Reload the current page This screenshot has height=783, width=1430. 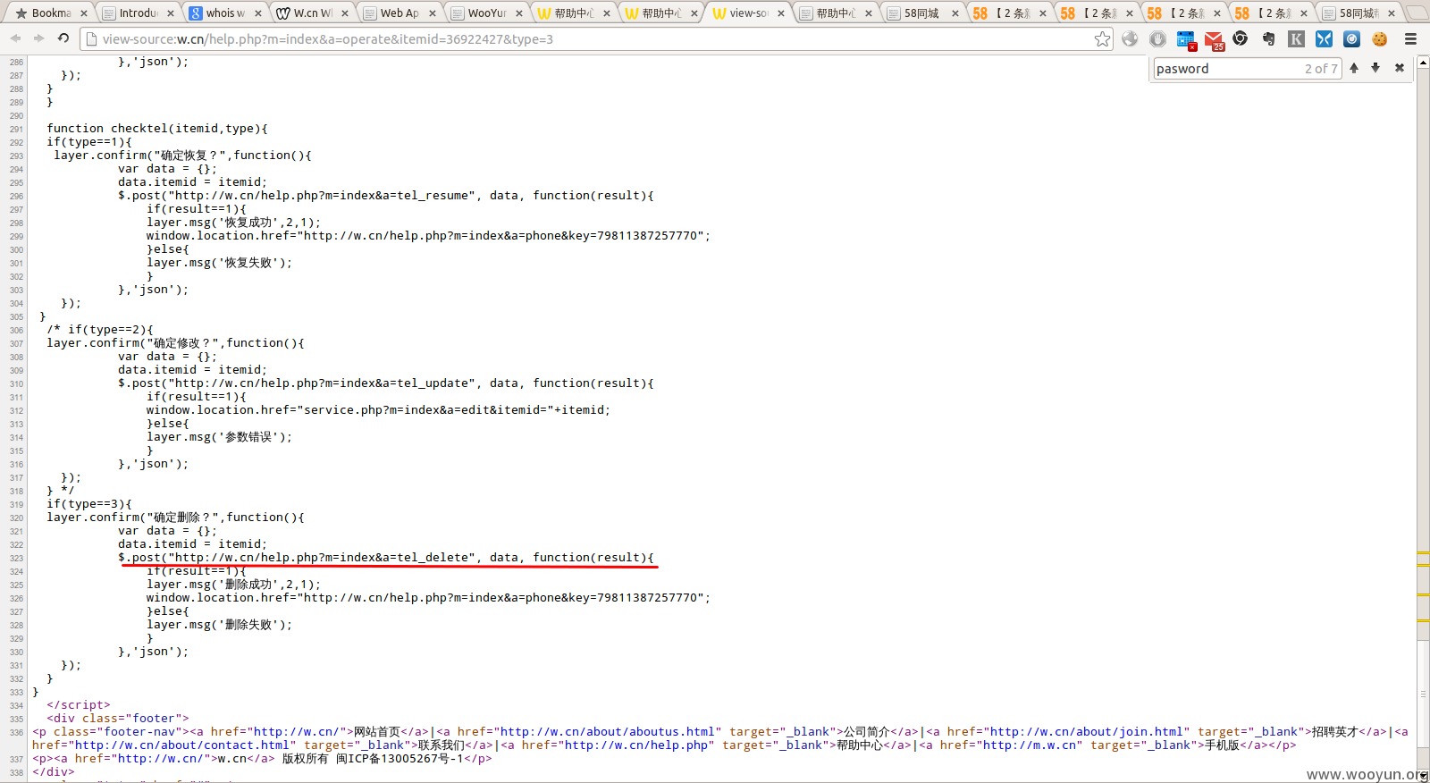[63, 38]
